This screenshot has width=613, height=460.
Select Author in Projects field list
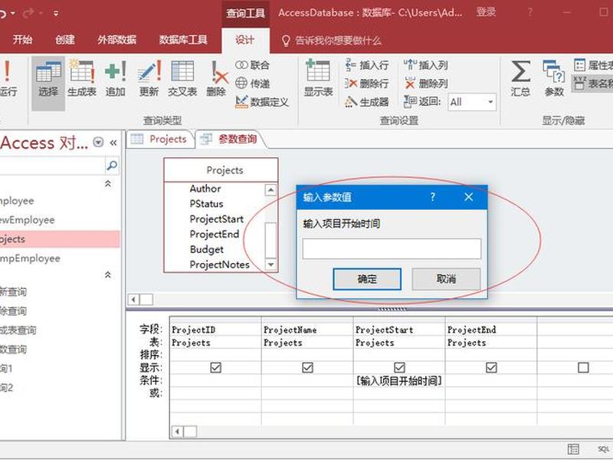click(x=205, y=189)
